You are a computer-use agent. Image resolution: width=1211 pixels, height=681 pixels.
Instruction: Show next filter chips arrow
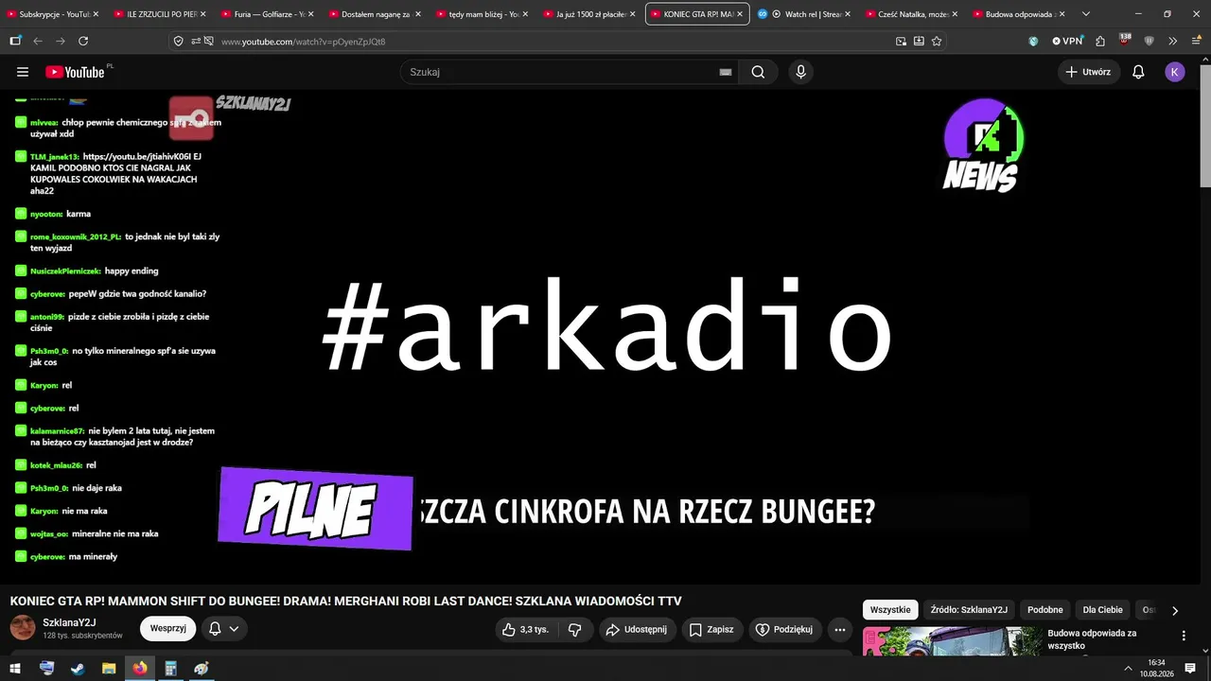1175,611
